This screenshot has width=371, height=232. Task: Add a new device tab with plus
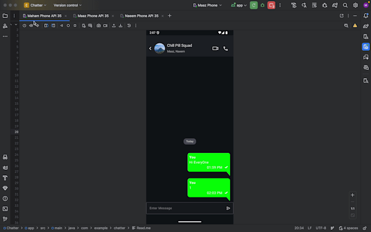click(x=170, y=16)
